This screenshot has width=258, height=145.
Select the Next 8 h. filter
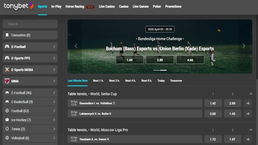(x=147, y=81)
